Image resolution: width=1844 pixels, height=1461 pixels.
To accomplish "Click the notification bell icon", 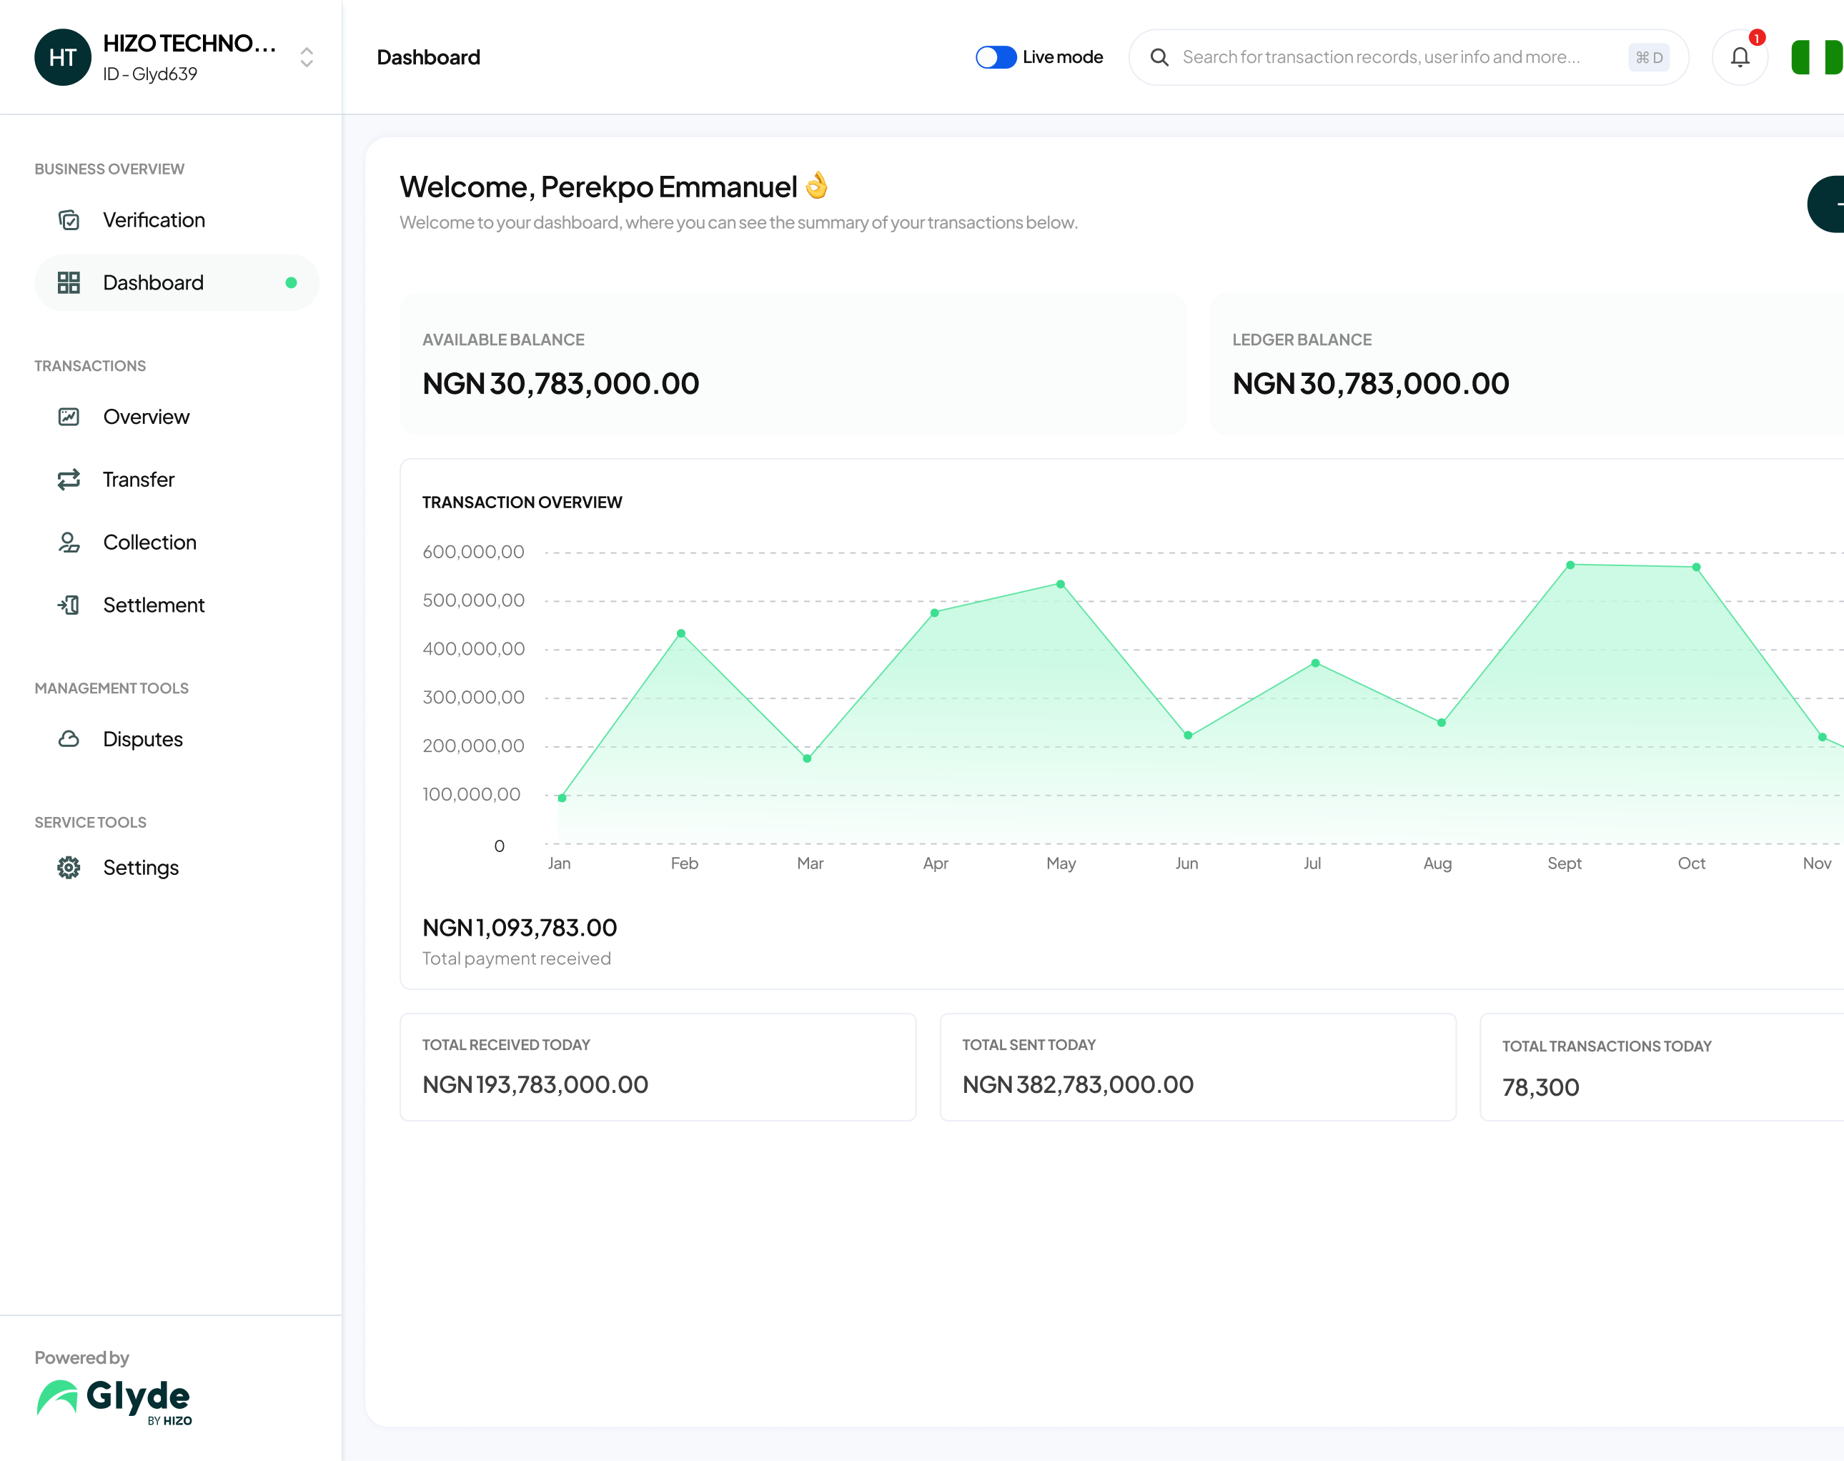I will 1741,57.
